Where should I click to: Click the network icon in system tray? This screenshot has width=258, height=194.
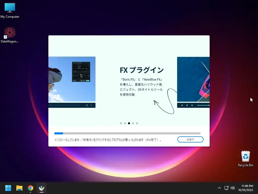point(227,188)
